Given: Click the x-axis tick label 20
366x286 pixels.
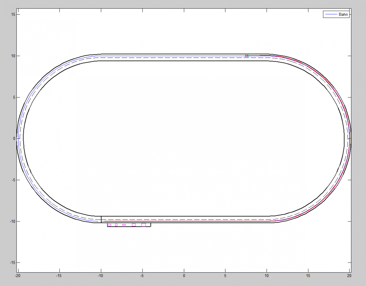Looking at the screenshot, I should (350, 276).
